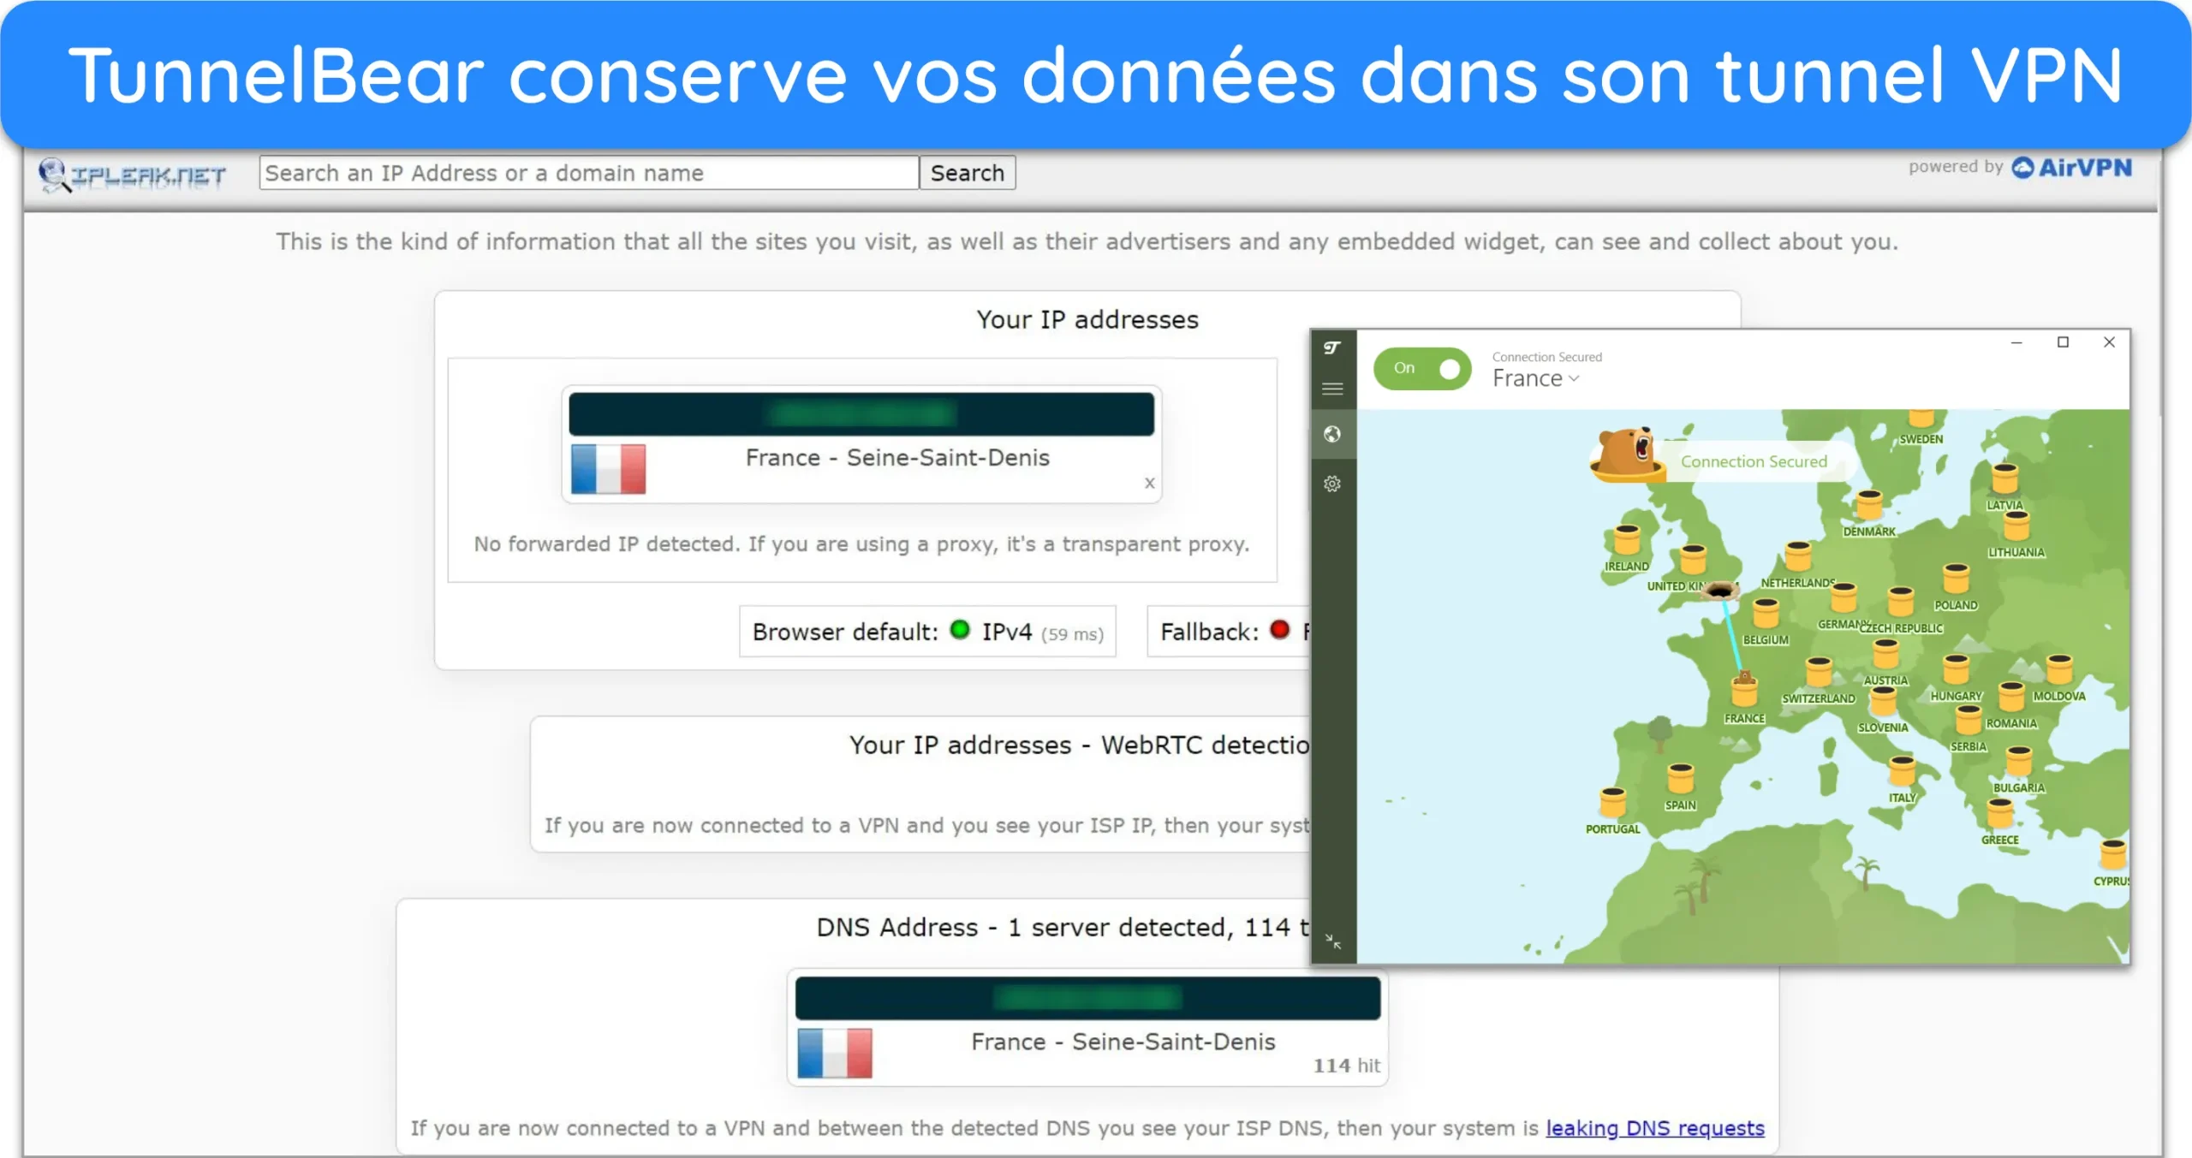This screenshot has width=2192, height=1158.
Task: Select the globe map view icon
Action: coord(1332,435)
